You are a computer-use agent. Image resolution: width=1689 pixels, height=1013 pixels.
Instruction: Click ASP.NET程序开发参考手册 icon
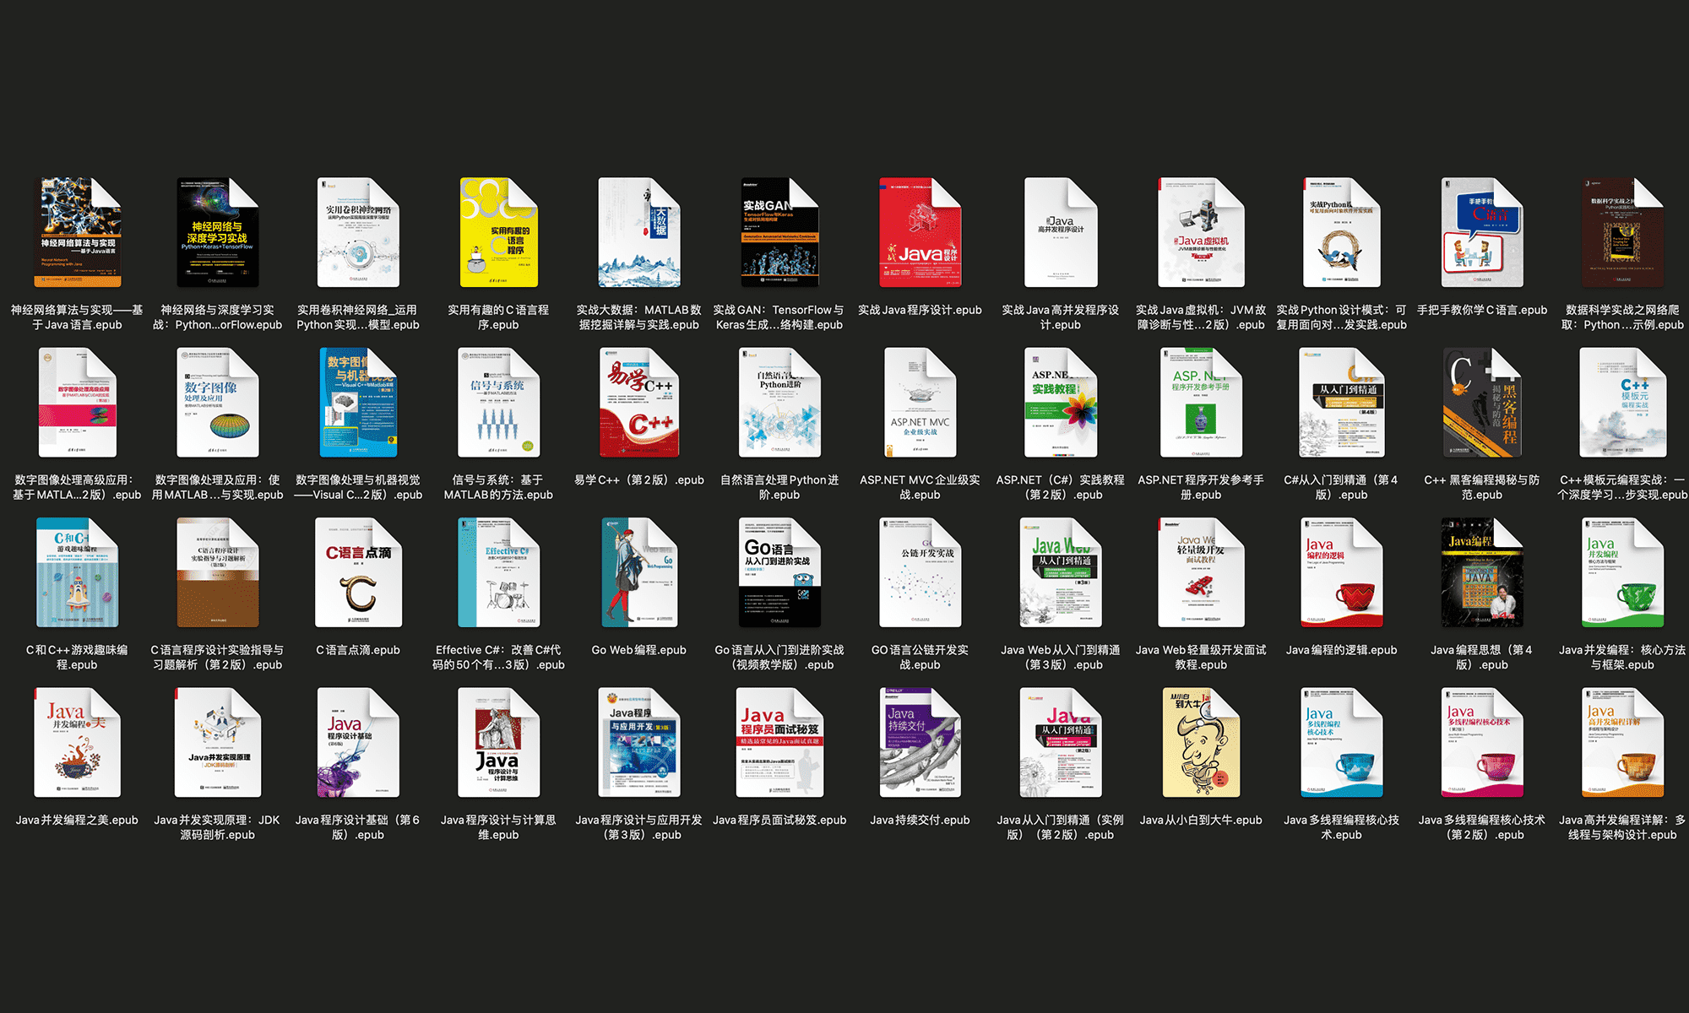pos(1201,402)
